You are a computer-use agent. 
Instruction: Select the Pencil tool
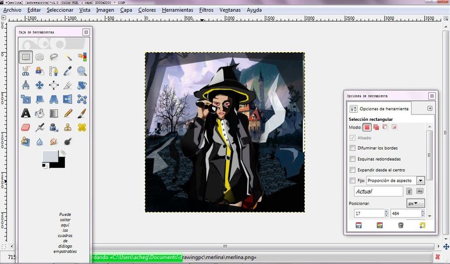pos(68,113)
